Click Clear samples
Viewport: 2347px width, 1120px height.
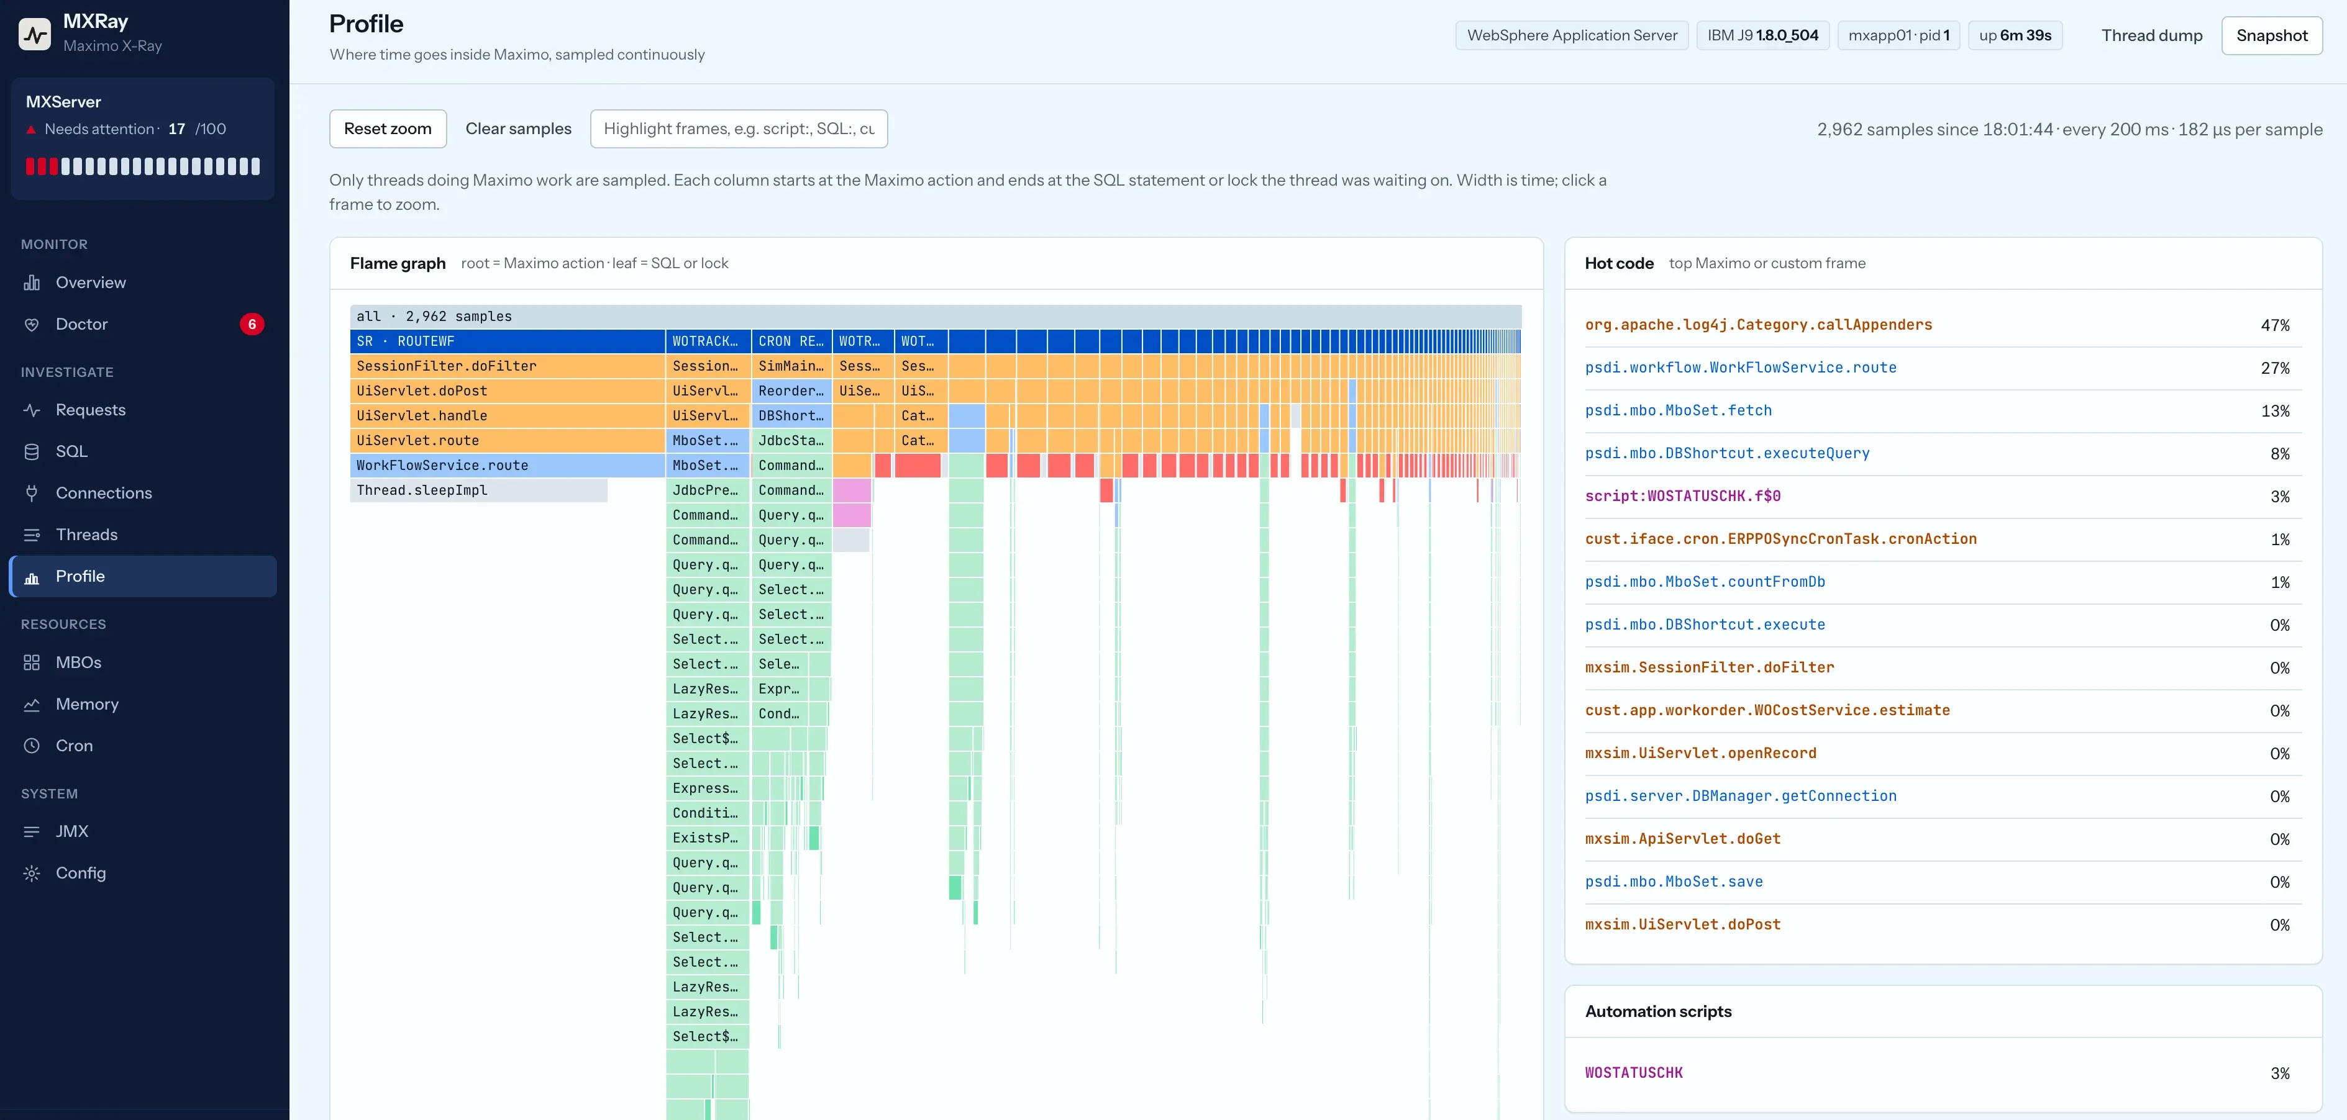pos(519,129)
